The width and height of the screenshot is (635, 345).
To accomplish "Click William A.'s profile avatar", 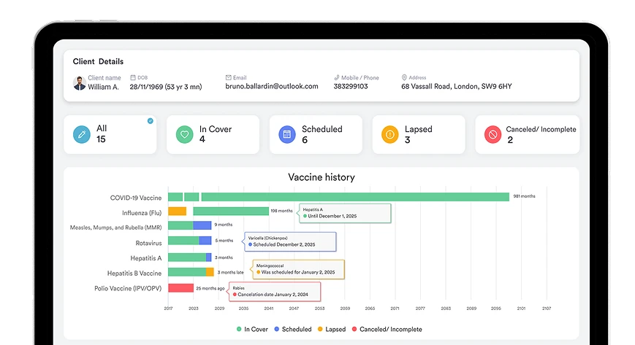I will [x=80, y=84].
